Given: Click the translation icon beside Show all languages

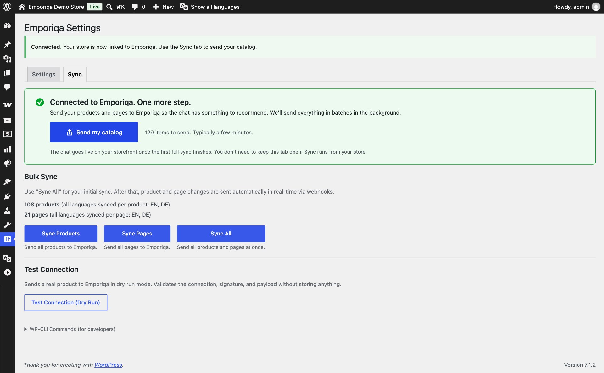Looking at the screenshot, I should [x=184, y=7].
